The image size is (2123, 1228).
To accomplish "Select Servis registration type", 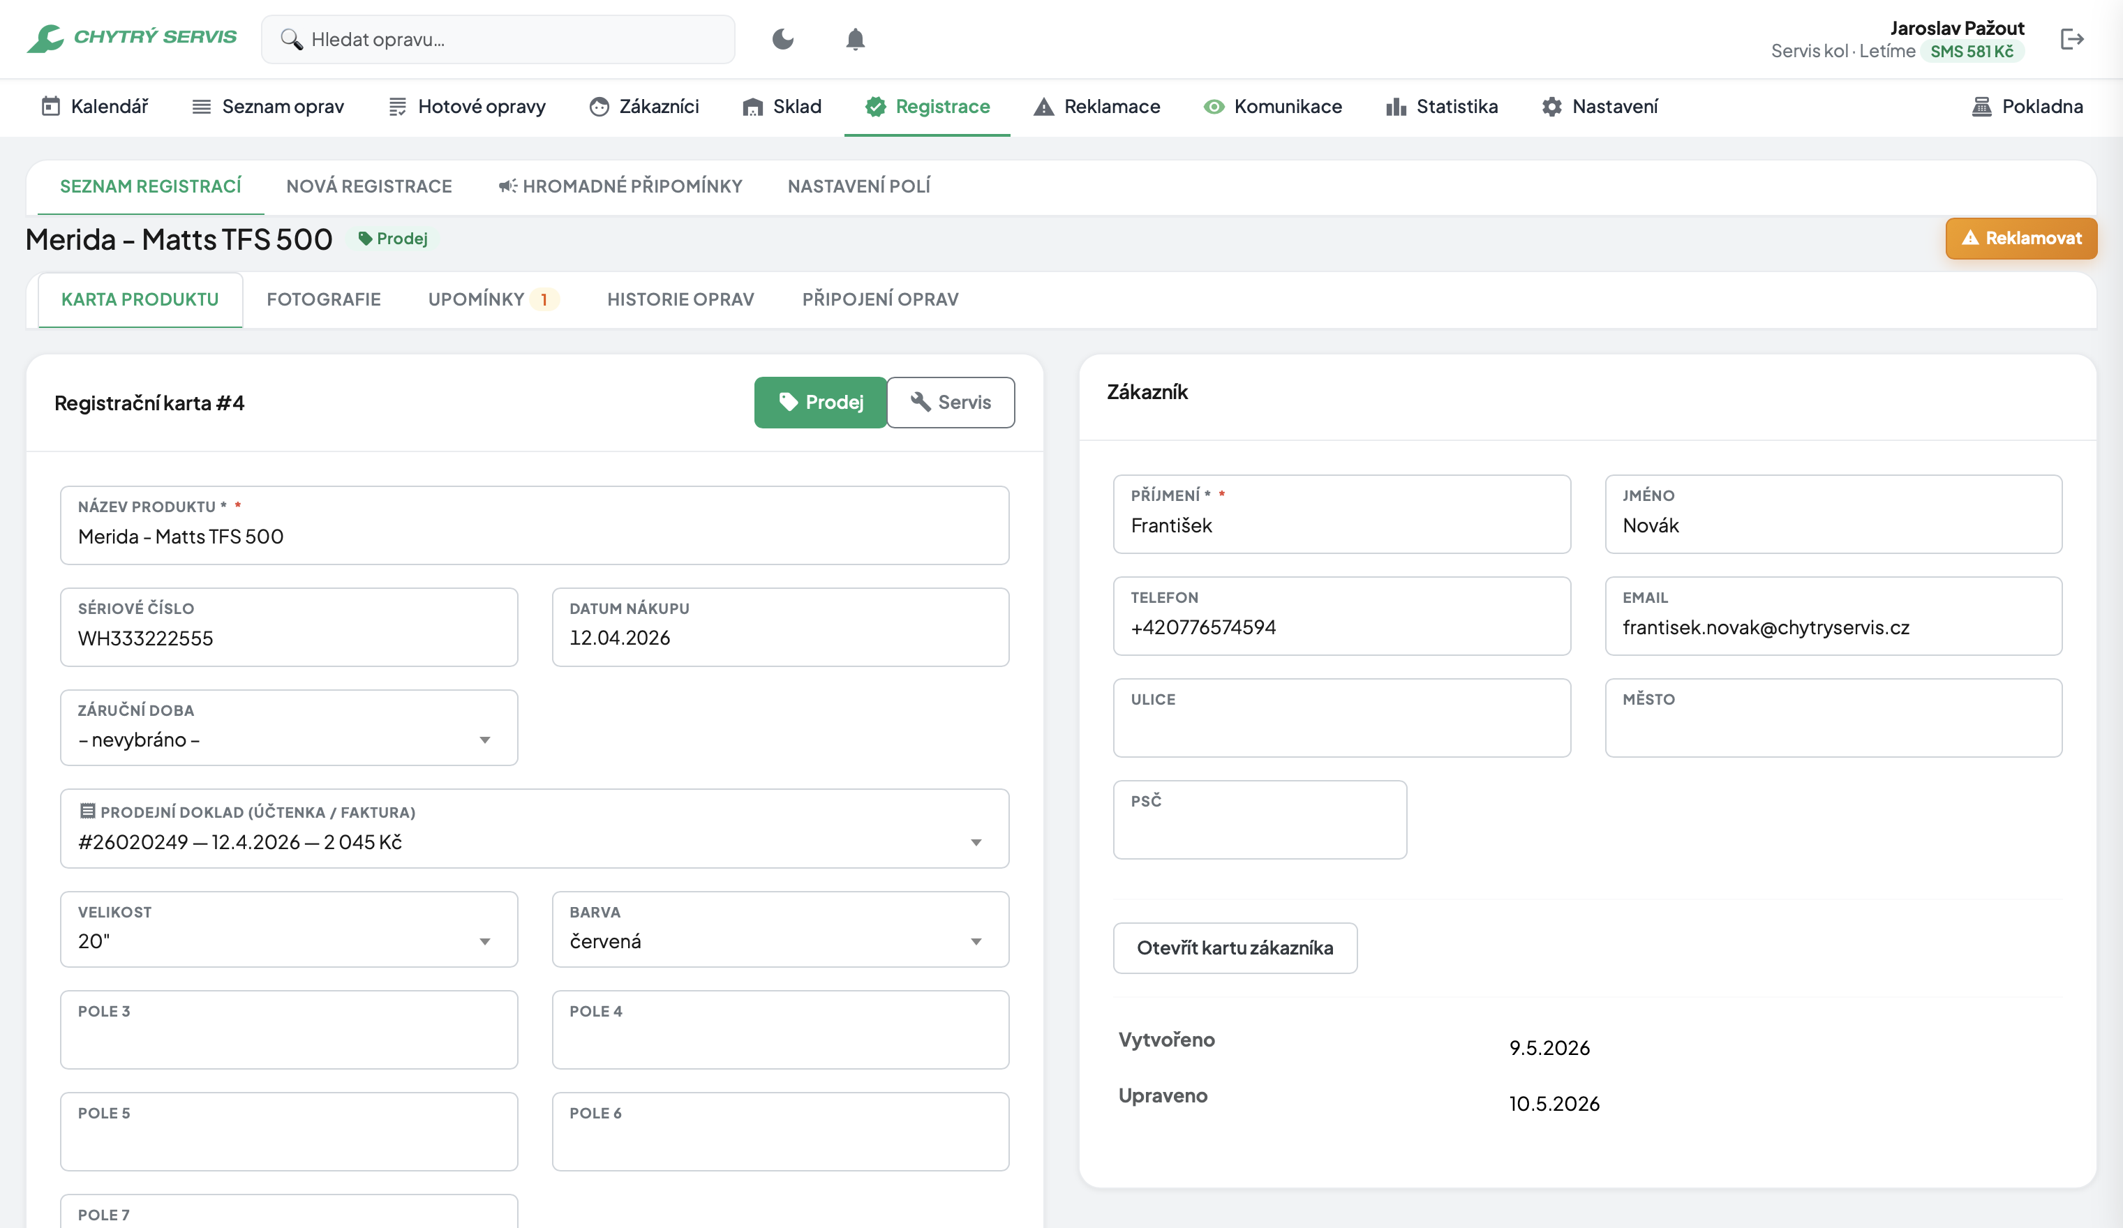I will [x=951, y=403].
